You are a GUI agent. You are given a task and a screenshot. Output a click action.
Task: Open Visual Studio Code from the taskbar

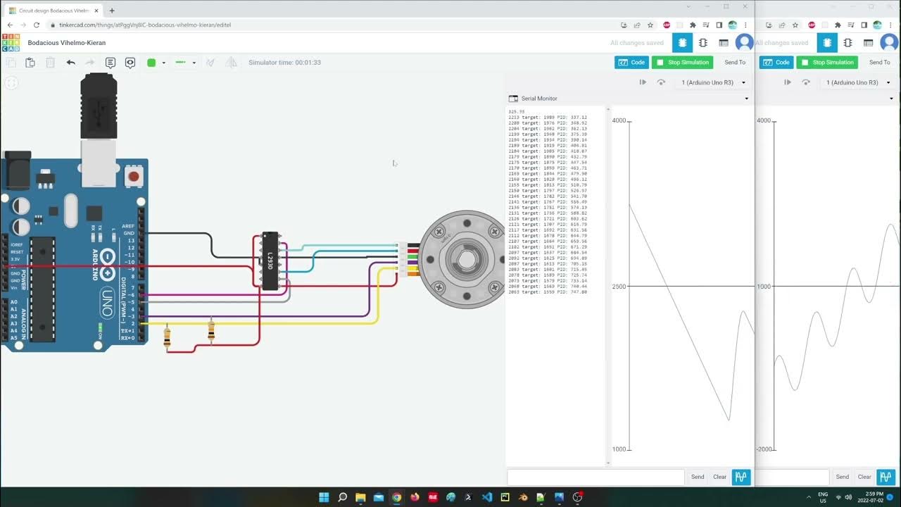tap(487, 497)
